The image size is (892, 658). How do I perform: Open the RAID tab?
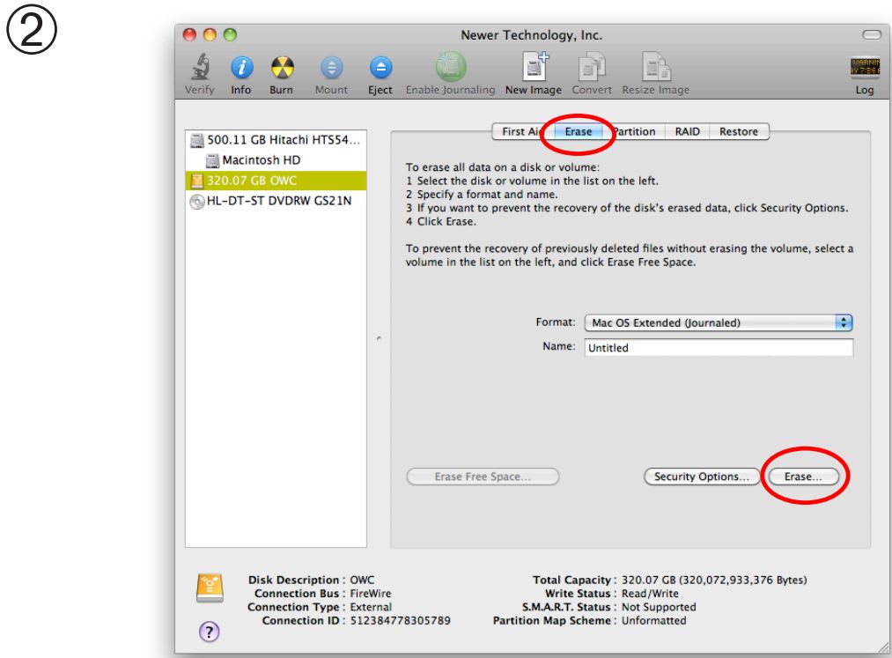pyautogui.click(x=687, y=130)
